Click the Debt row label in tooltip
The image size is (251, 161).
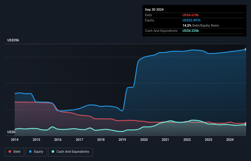pos(148,15)
